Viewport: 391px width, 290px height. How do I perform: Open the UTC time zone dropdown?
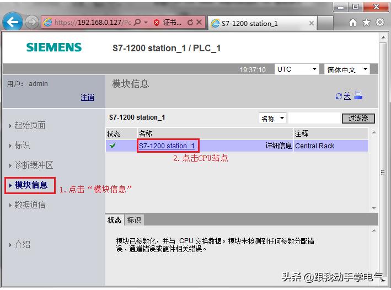pyautogui.click(x=297, y=69)
